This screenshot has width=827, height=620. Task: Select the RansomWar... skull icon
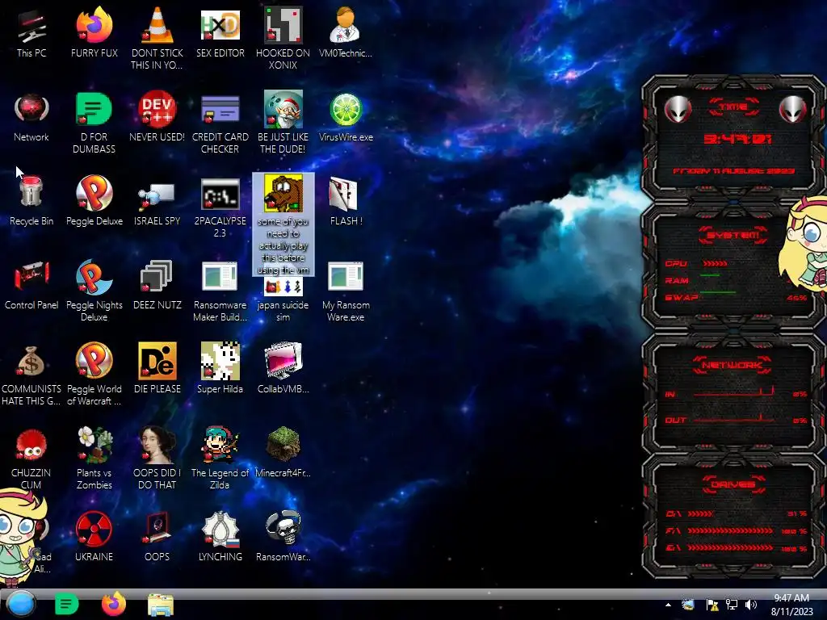pos(283,528)
